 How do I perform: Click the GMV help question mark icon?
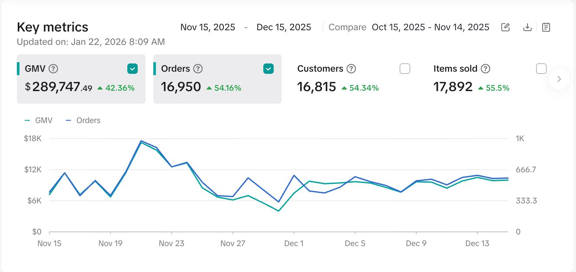click(x=53, y=69)
